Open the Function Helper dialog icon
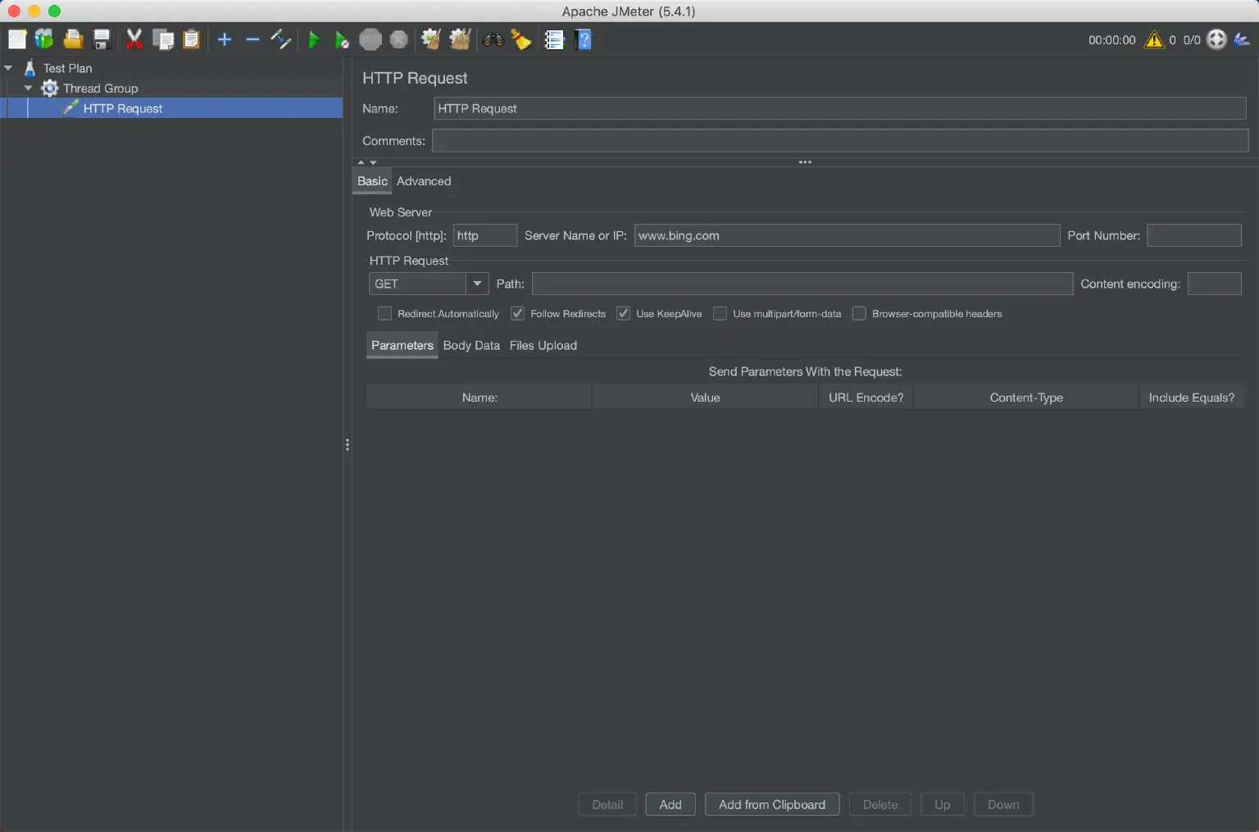The width and height of the screenshot is (1259, 832). point(522,39)
